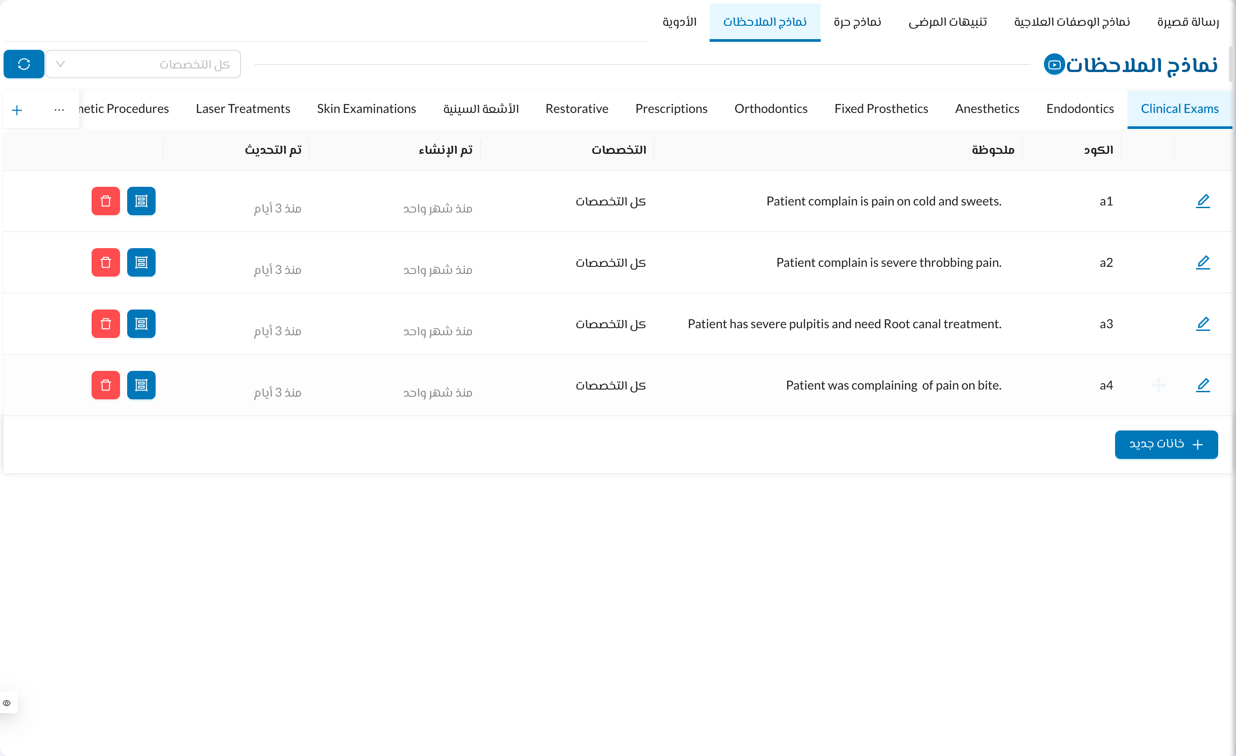
Task: Switch to the Anesthetics tab
Action: coord(987,109)
